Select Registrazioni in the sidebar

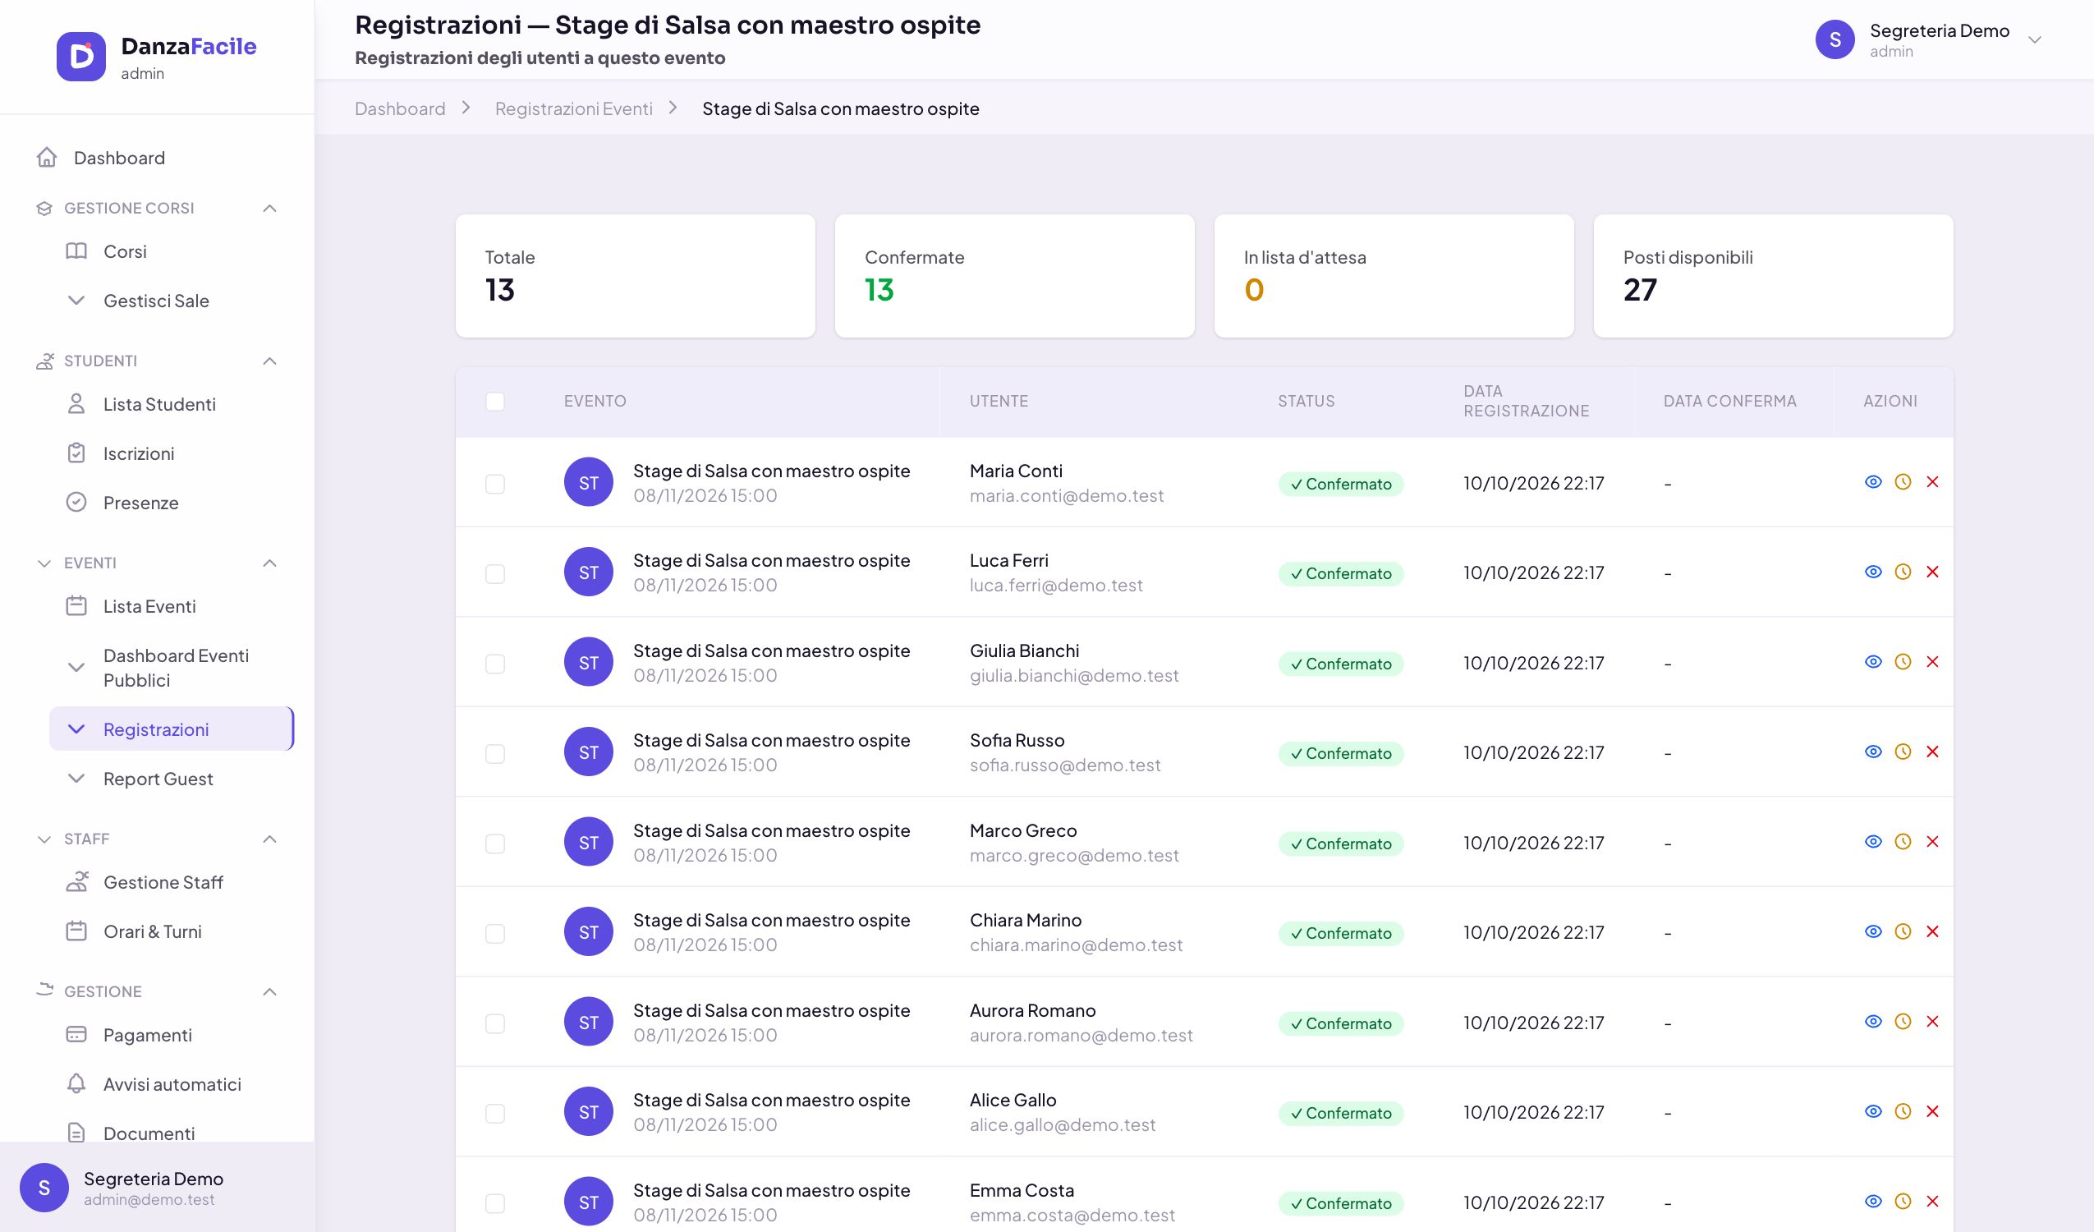click(x=171, y=729)
